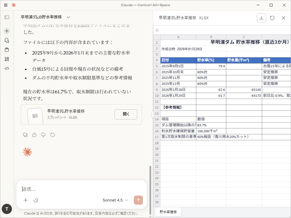Retry the response with the regenerate icon
Viewport: 291px width, 218px height.
coord(53,135)
